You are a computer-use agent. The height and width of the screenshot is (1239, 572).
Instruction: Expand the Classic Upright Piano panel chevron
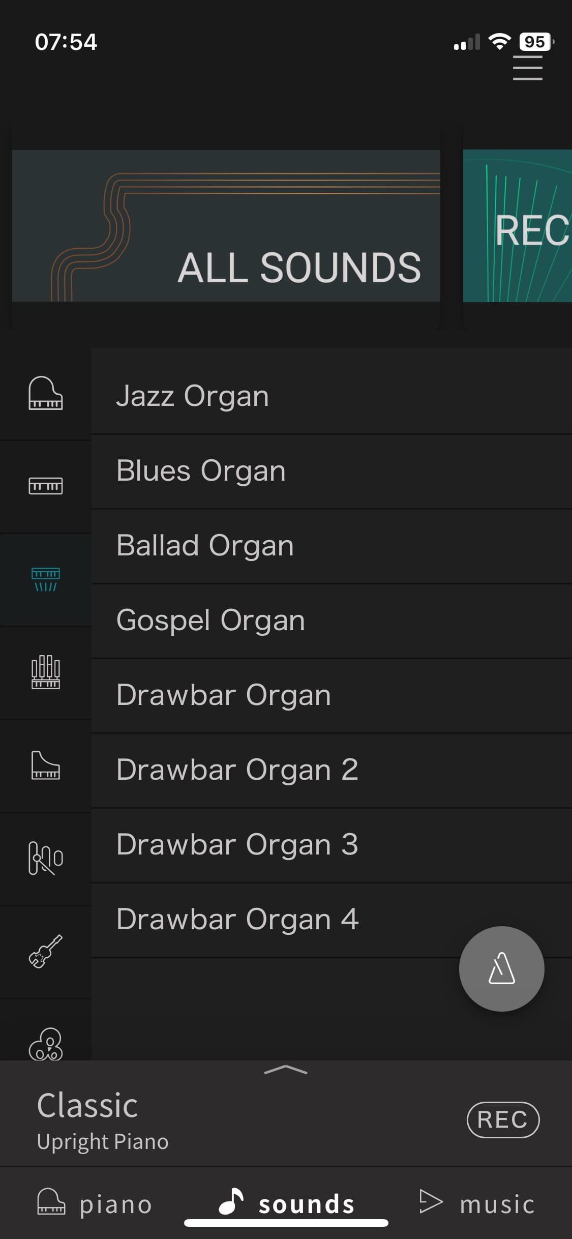click(286, 1070)
